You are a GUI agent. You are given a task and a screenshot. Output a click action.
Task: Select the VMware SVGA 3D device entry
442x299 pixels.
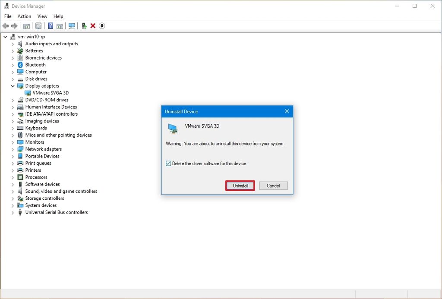point(51,93)
